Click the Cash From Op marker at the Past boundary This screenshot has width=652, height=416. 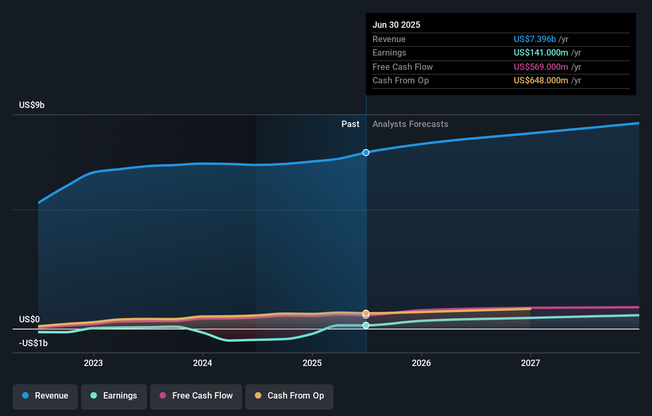[366, 313]
